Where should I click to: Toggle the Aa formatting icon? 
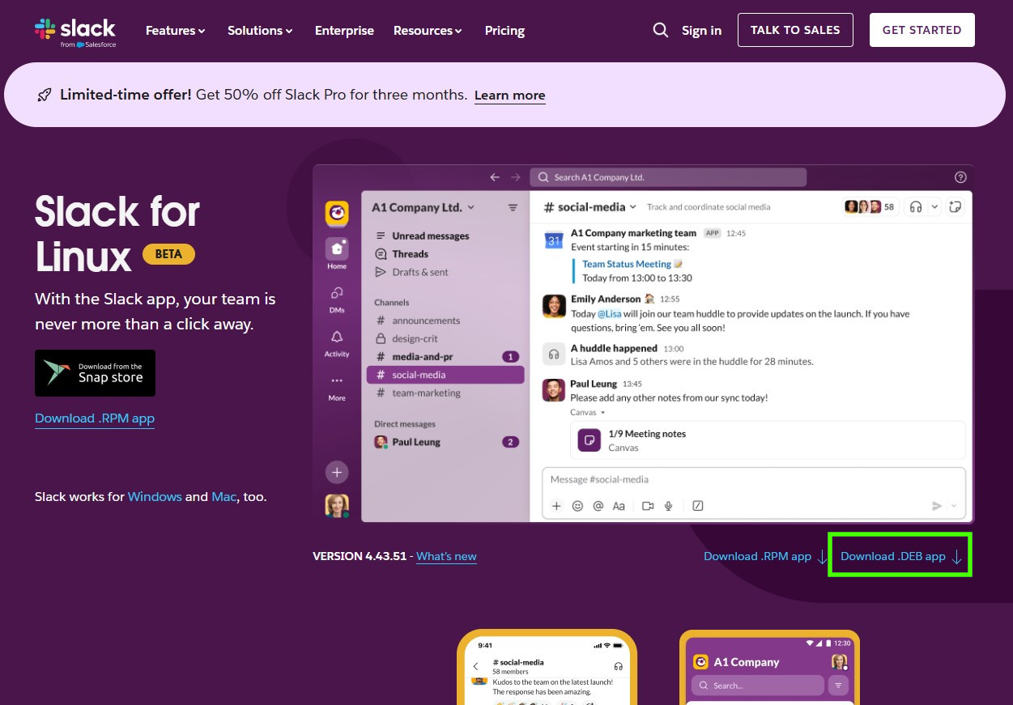tap(619, 506)
